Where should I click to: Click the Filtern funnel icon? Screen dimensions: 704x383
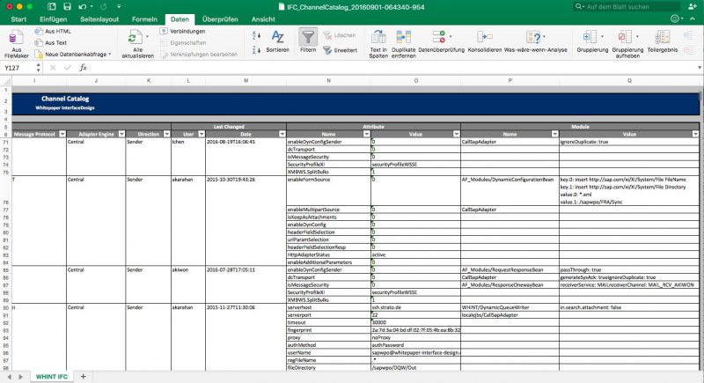[308, 37]
